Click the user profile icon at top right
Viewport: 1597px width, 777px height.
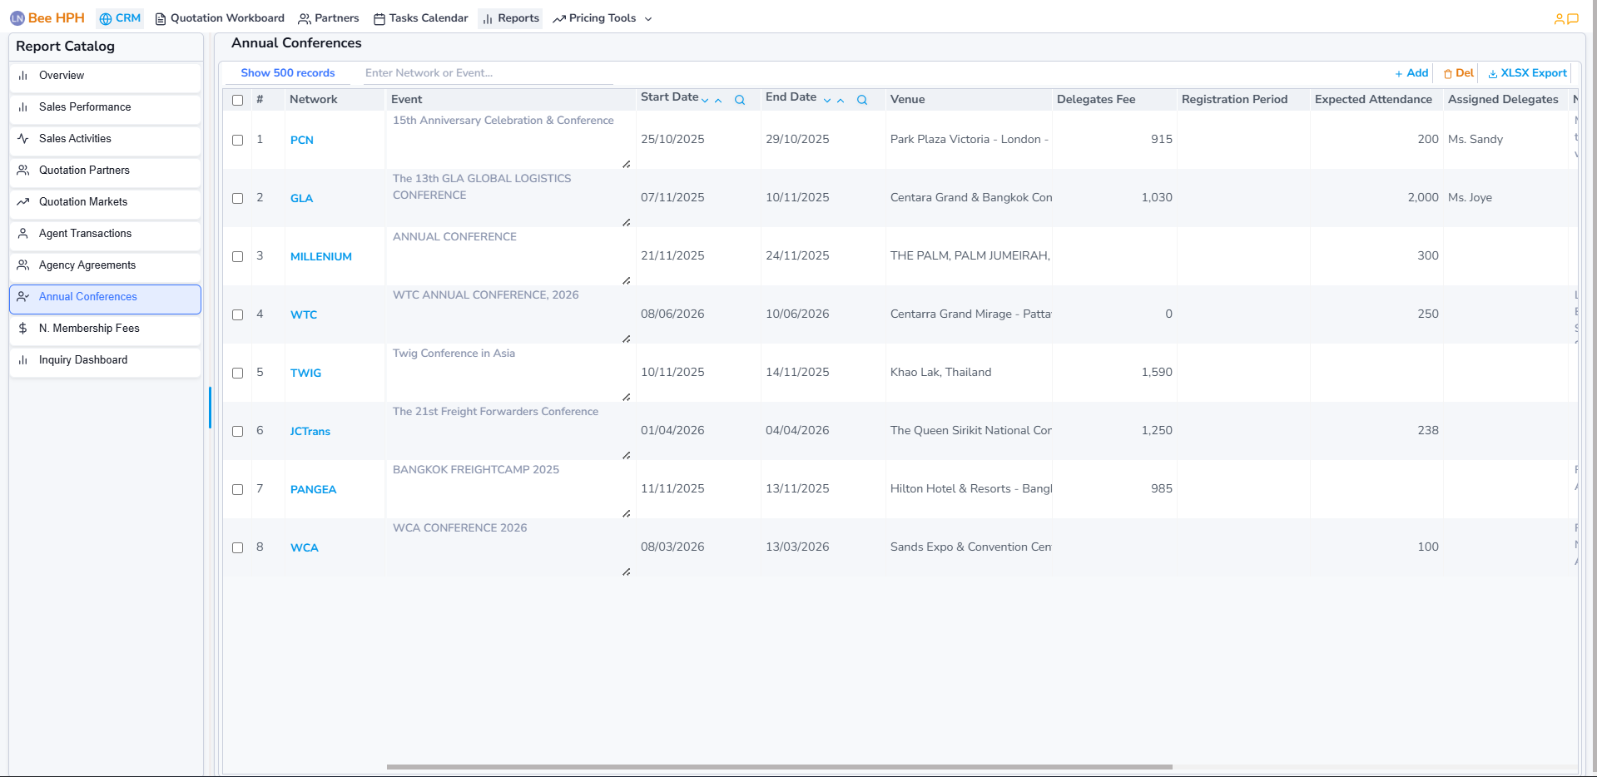point(1559,19)
